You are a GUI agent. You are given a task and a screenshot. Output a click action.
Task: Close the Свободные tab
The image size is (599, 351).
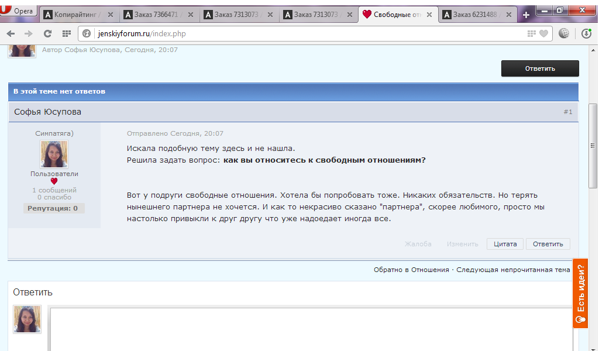429,15
